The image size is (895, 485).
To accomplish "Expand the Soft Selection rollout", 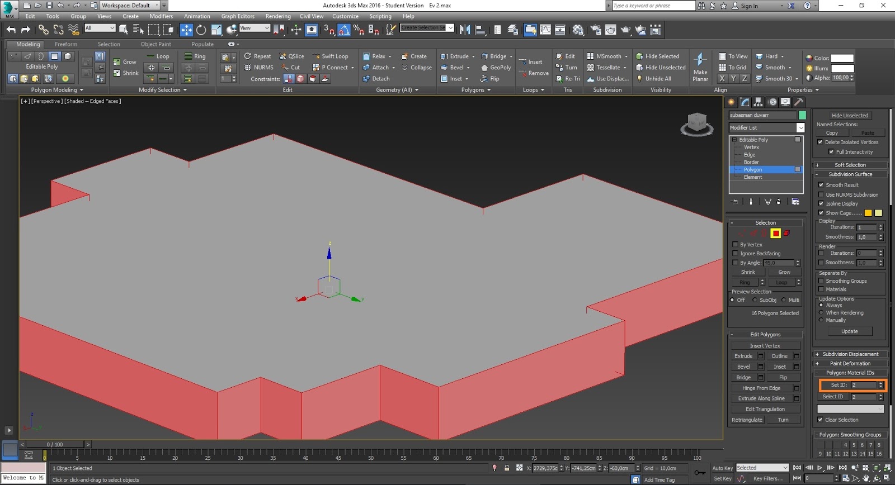I will click(850, 165).
